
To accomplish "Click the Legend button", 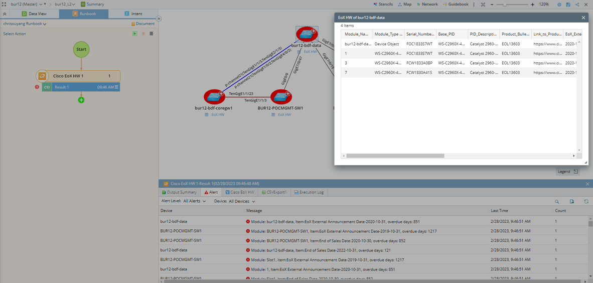I will click(568, 172).
